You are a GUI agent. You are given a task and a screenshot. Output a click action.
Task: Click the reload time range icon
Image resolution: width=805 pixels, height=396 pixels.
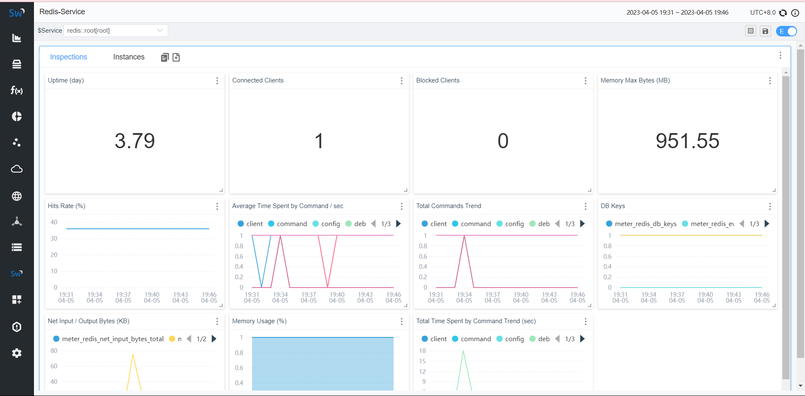tap(783, 13)
